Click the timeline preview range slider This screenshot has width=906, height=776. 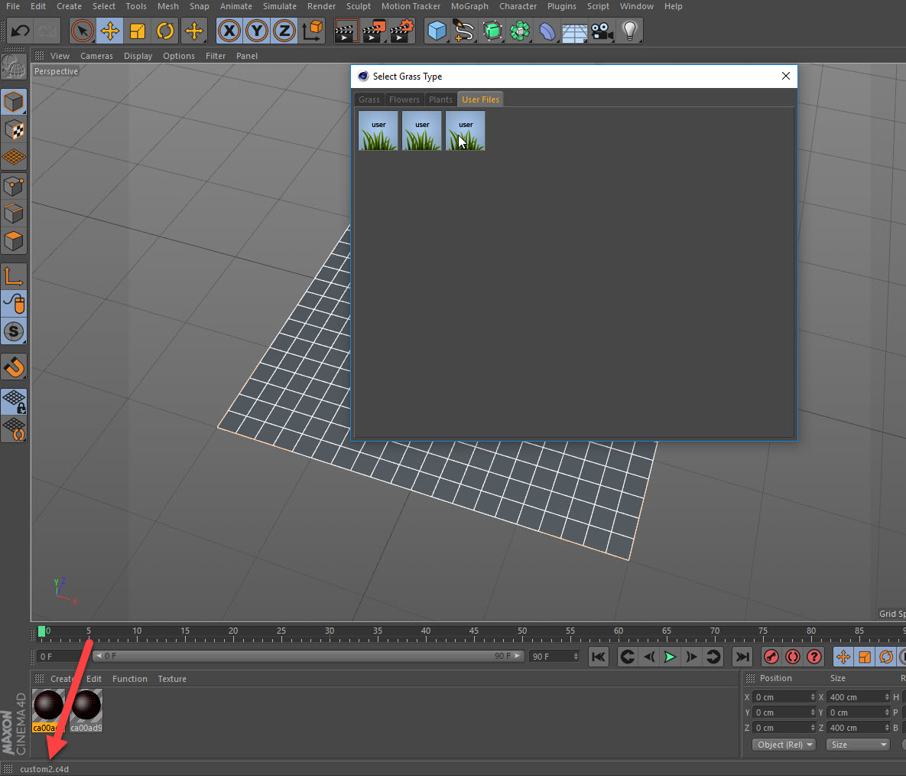coord(309,657)
